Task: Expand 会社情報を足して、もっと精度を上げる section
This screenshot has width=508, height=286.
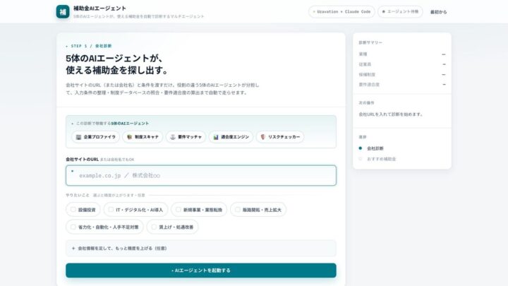Action: 201,249
